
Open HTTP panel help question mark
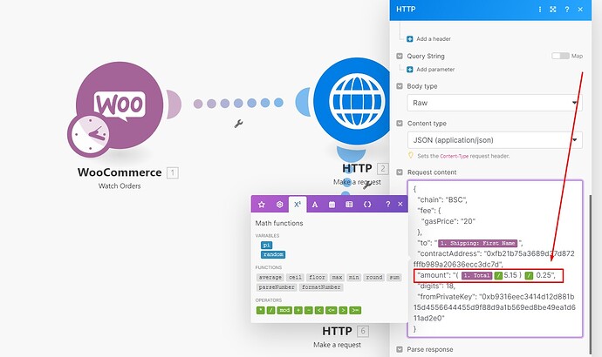(567, 10)
